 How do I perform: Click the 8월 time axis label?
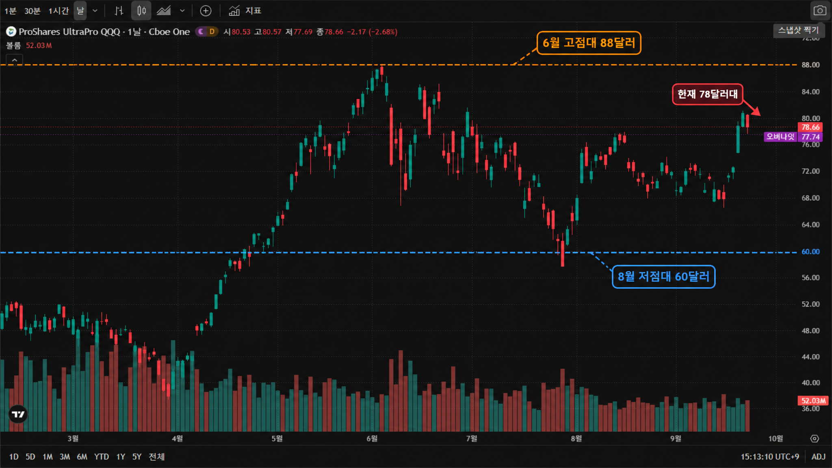tap(576, 438)
